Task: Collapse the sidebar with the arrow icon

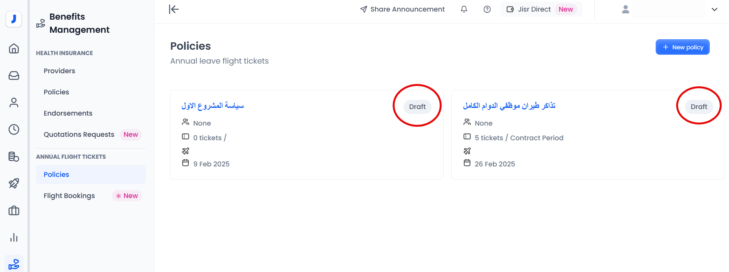Action: click(174, 9)
